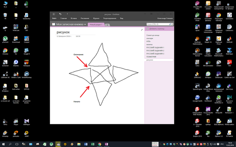This screenshot has height=147, width=236.
Task: Select the Wolfram Mathematica desktop icon
Action: tap(197, 40)
